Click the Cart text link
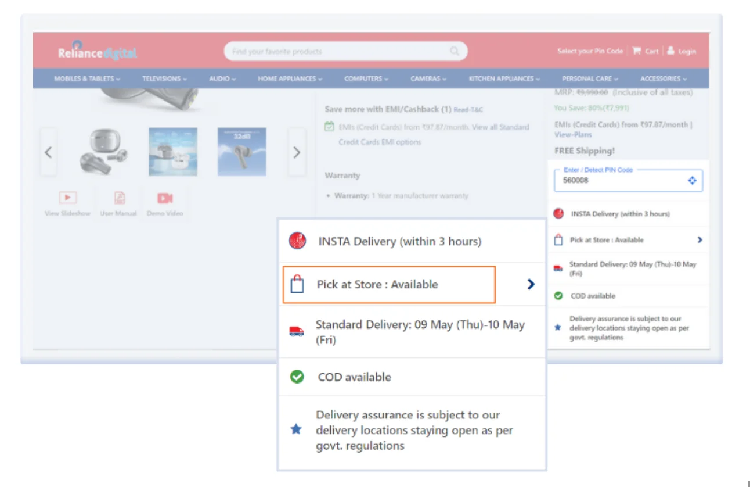The image size is (750, 487). [652, 51]
